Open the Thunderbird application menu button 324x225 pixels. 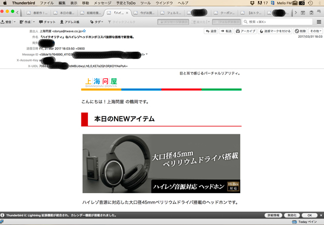click(317, 22)
